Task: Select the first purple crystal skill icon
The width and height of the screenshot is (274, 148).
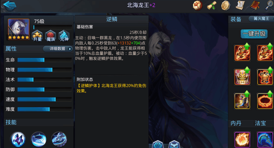Action: click(x=18, y=139)
